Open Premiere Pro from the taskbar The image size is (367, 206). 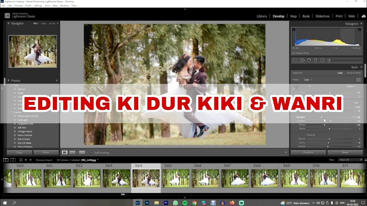click(x=166, y=203)
